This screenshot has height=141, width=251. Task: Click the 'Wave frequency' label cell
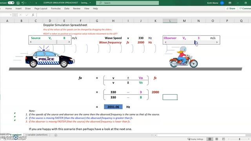tap(110, 42)
